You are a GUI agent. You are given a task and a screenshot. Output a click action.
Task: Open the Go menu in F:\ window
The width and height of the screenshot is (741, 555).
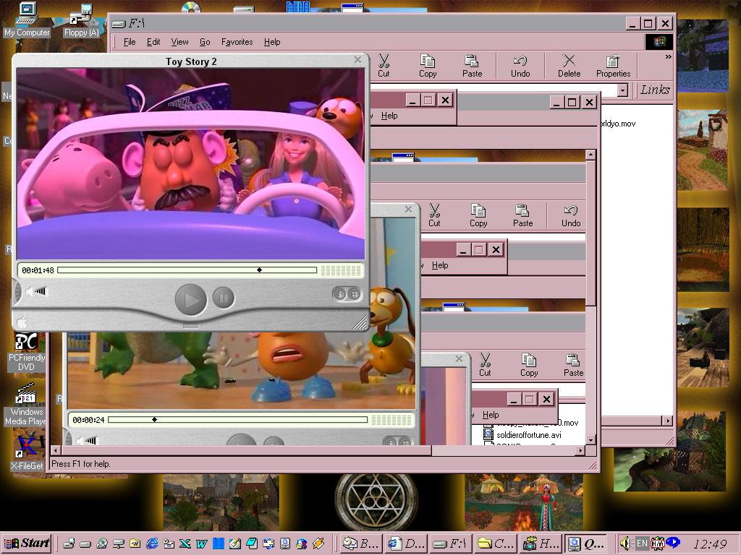point(205,42)
